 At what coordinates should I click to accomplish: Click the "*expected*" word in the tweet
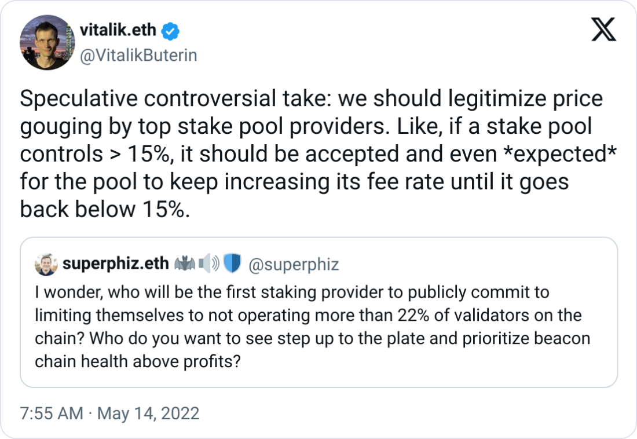coord(560,154)
